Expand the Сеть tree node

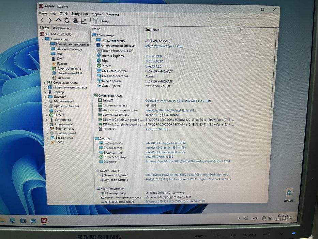tap(46, 111)
